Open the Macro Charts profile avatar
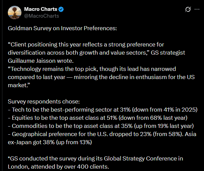Screen dimensions: 204x171 [x=14, y=12]
